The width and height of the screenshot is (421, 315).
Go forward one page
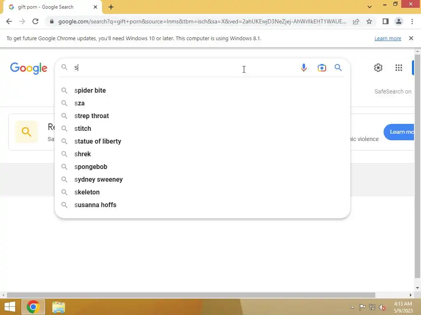click(22, 21)
